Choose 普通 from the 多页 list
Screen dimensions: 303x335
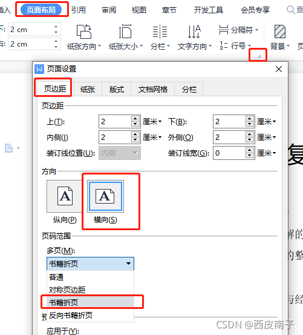(90, 277)
